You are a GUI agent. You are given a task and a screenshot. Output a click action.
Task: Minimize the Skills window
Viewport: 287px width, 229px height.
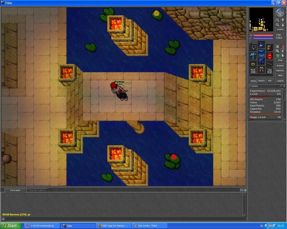click(281, 86)
